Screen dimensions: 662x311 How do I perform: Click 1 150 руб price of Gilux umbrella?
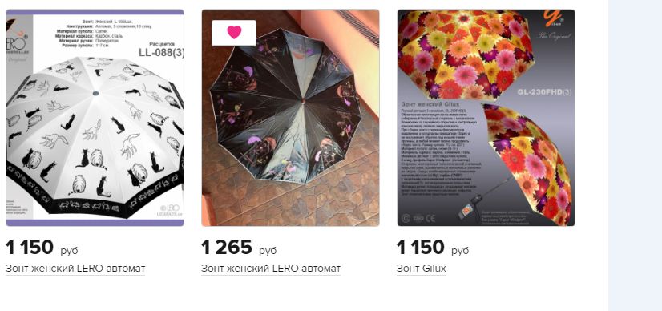click(x=433, y=248)
